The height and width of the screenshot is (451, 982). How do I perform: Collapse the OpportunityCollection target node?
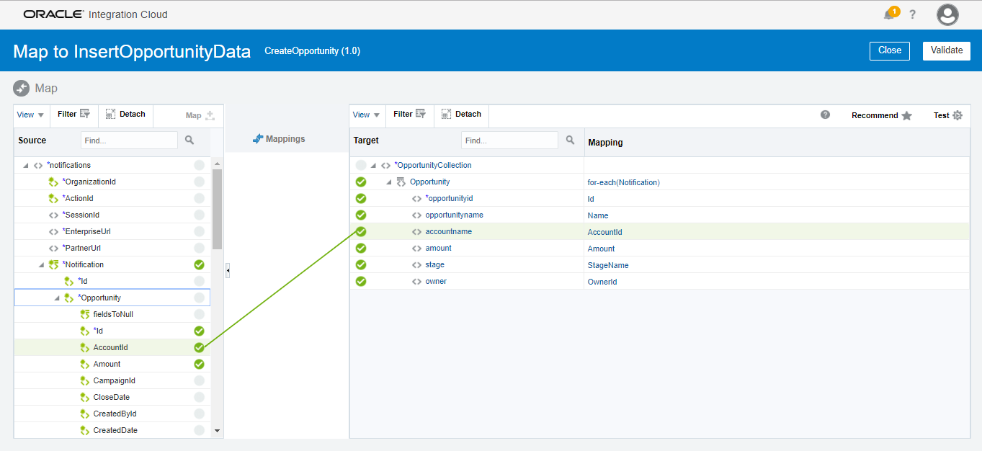pyautogui.click(x=374, y=166)
